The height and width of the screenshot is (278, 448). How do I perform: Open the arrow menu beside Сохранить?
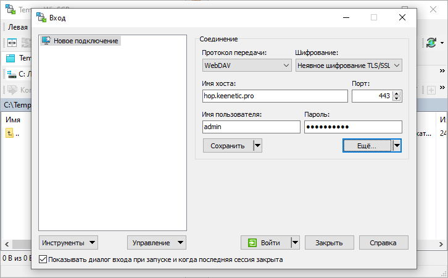pyautogui.click(x=258, y=146)
